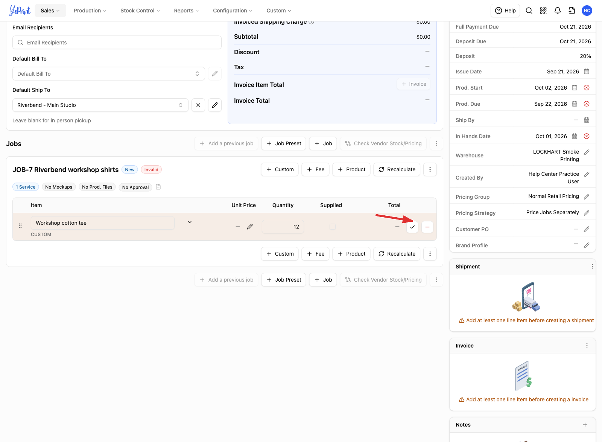The image size is (602, 442).
Task: Open the Default Ship To dropdown
Action: 100,105
